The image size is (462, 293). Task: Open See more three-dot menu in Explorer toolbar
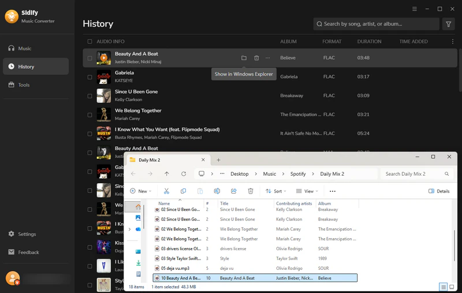[x=333, y=191]
